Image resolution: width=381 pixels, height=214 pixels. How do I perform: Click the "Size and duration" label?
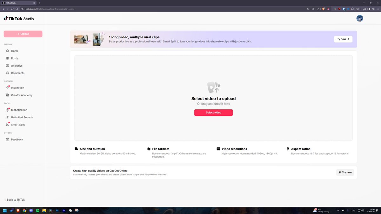click(92, 149)
